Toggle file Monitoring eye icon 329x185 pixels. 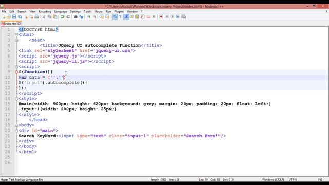tap(154, 17)
